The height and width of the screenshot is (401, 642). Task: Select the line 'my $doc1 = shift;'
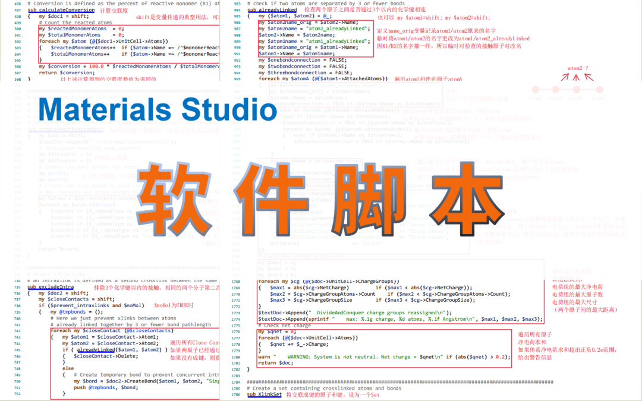pos(64,17)
